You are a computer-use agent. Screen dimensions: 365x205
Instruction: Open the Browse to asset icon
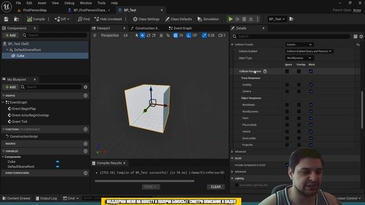click(17, 19)
